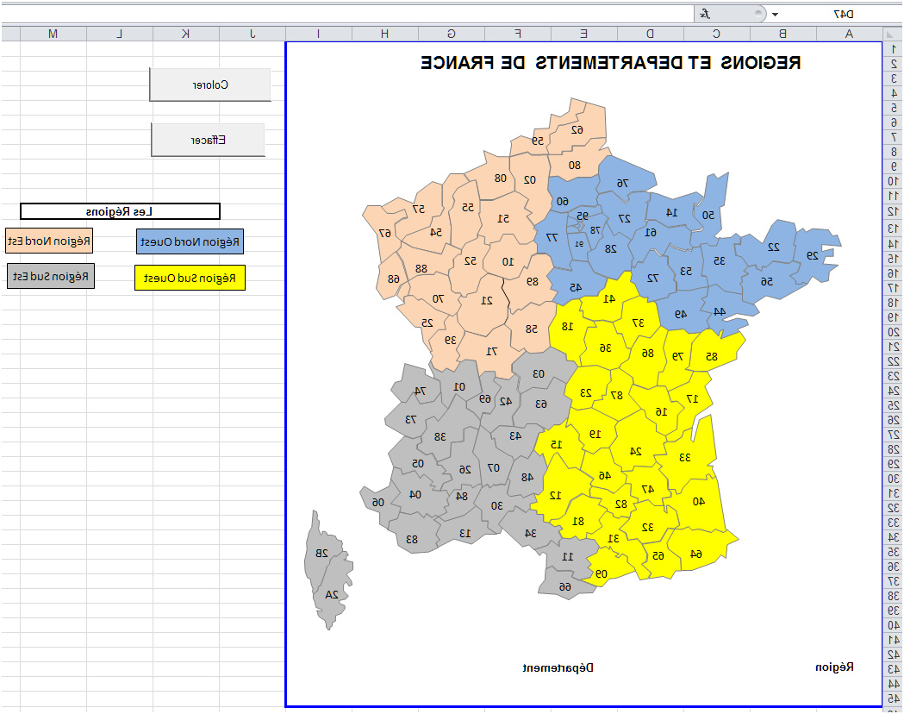The height and width of the screenshot is (714, 904).
Task: Click department 21 on the map
Action: 487,300
